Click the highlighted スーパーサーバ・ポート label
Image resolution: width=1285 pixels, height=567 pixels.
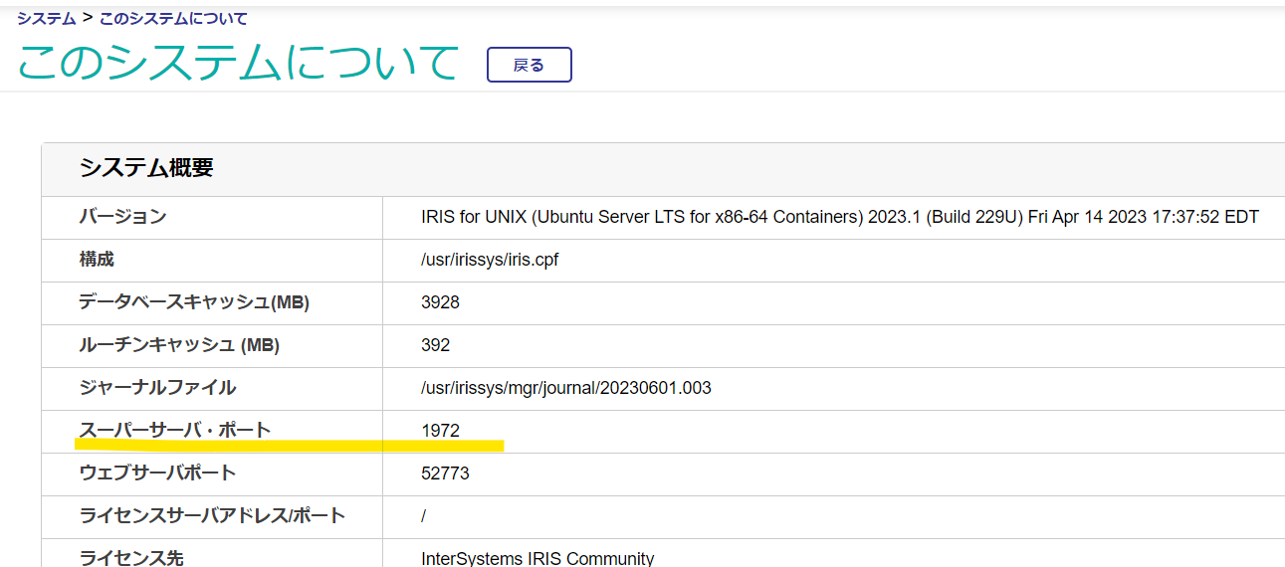click(174, 431)
